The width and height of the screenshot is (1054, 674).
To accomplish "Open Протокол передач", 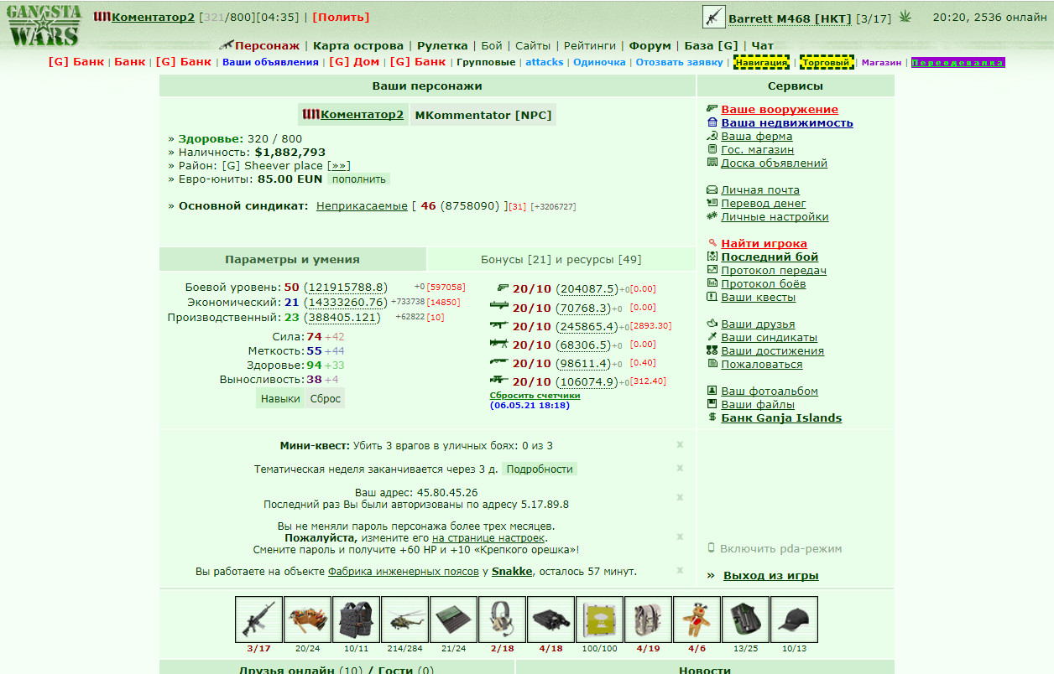I will click(774, 271).
